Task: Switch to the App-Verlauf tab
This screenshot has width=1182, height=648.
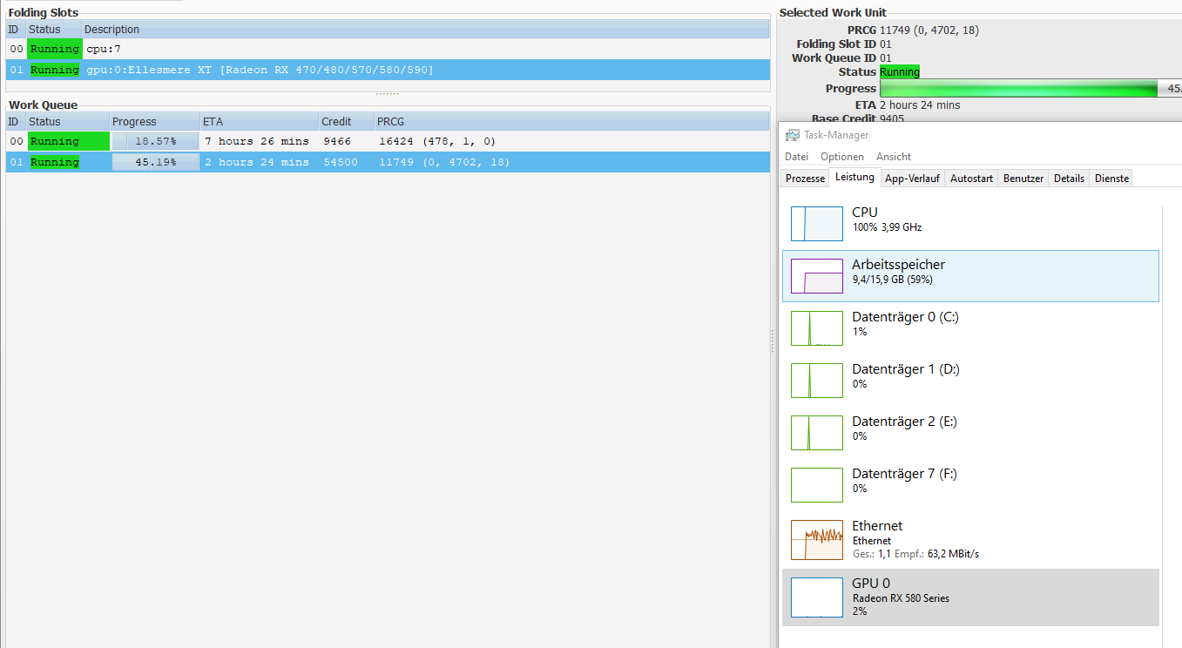Action: 912,179
